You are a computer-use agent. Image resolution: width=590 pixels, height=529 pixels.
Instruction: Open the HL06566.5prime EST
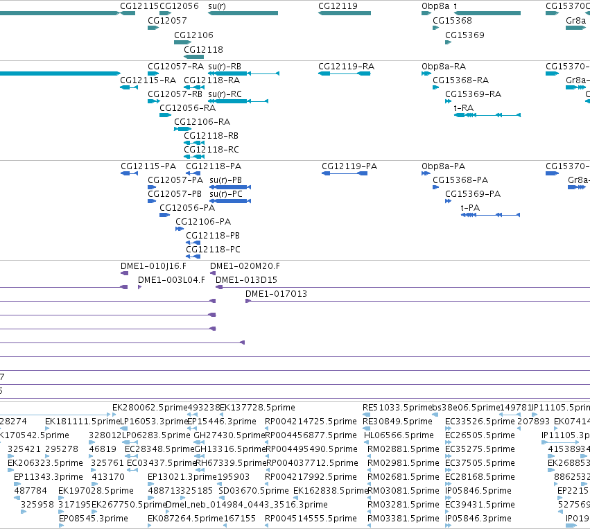pos(366,442)
